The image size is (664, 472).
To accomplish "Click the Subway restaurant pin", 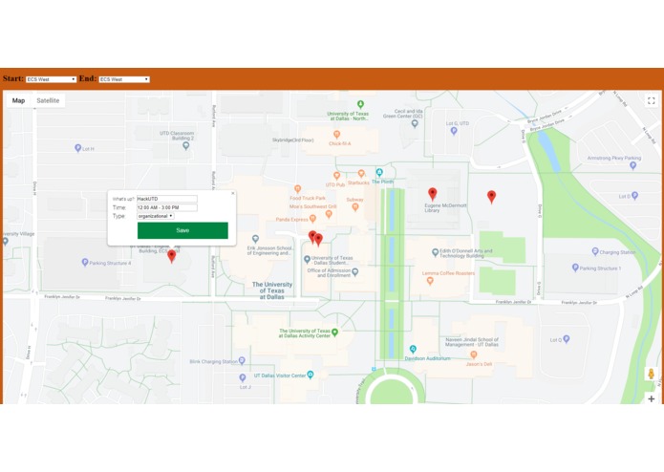I will [x=355, y=207].
